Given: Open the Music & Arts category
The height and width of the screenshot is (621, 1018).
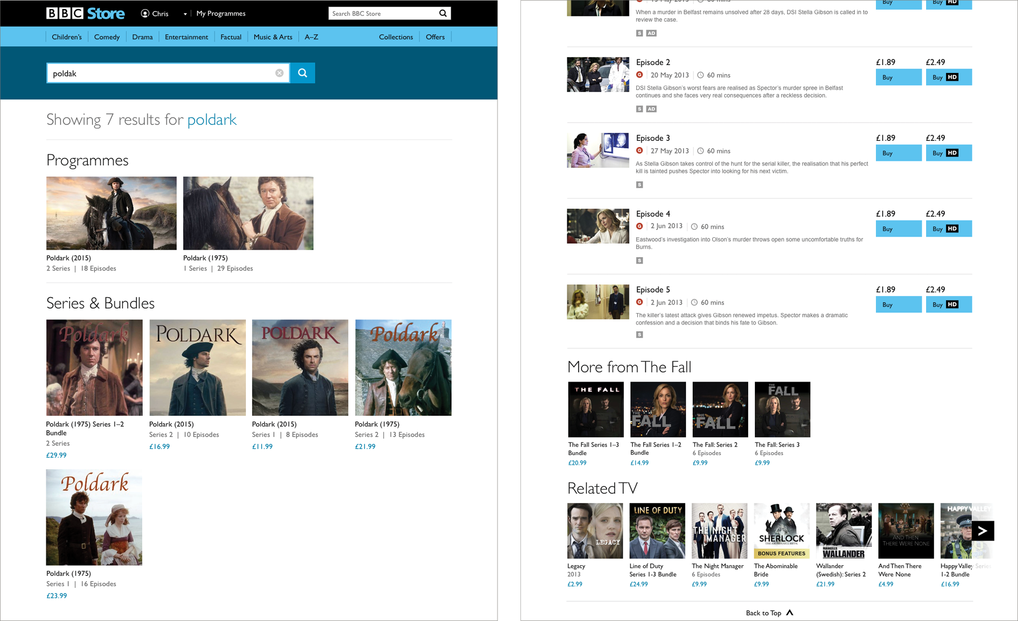Looking at the screenshot, I should tap(273, 37).
